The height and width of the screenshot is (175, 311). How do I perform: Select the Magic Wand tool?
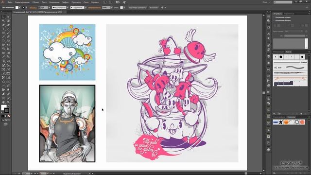[3, 21]
